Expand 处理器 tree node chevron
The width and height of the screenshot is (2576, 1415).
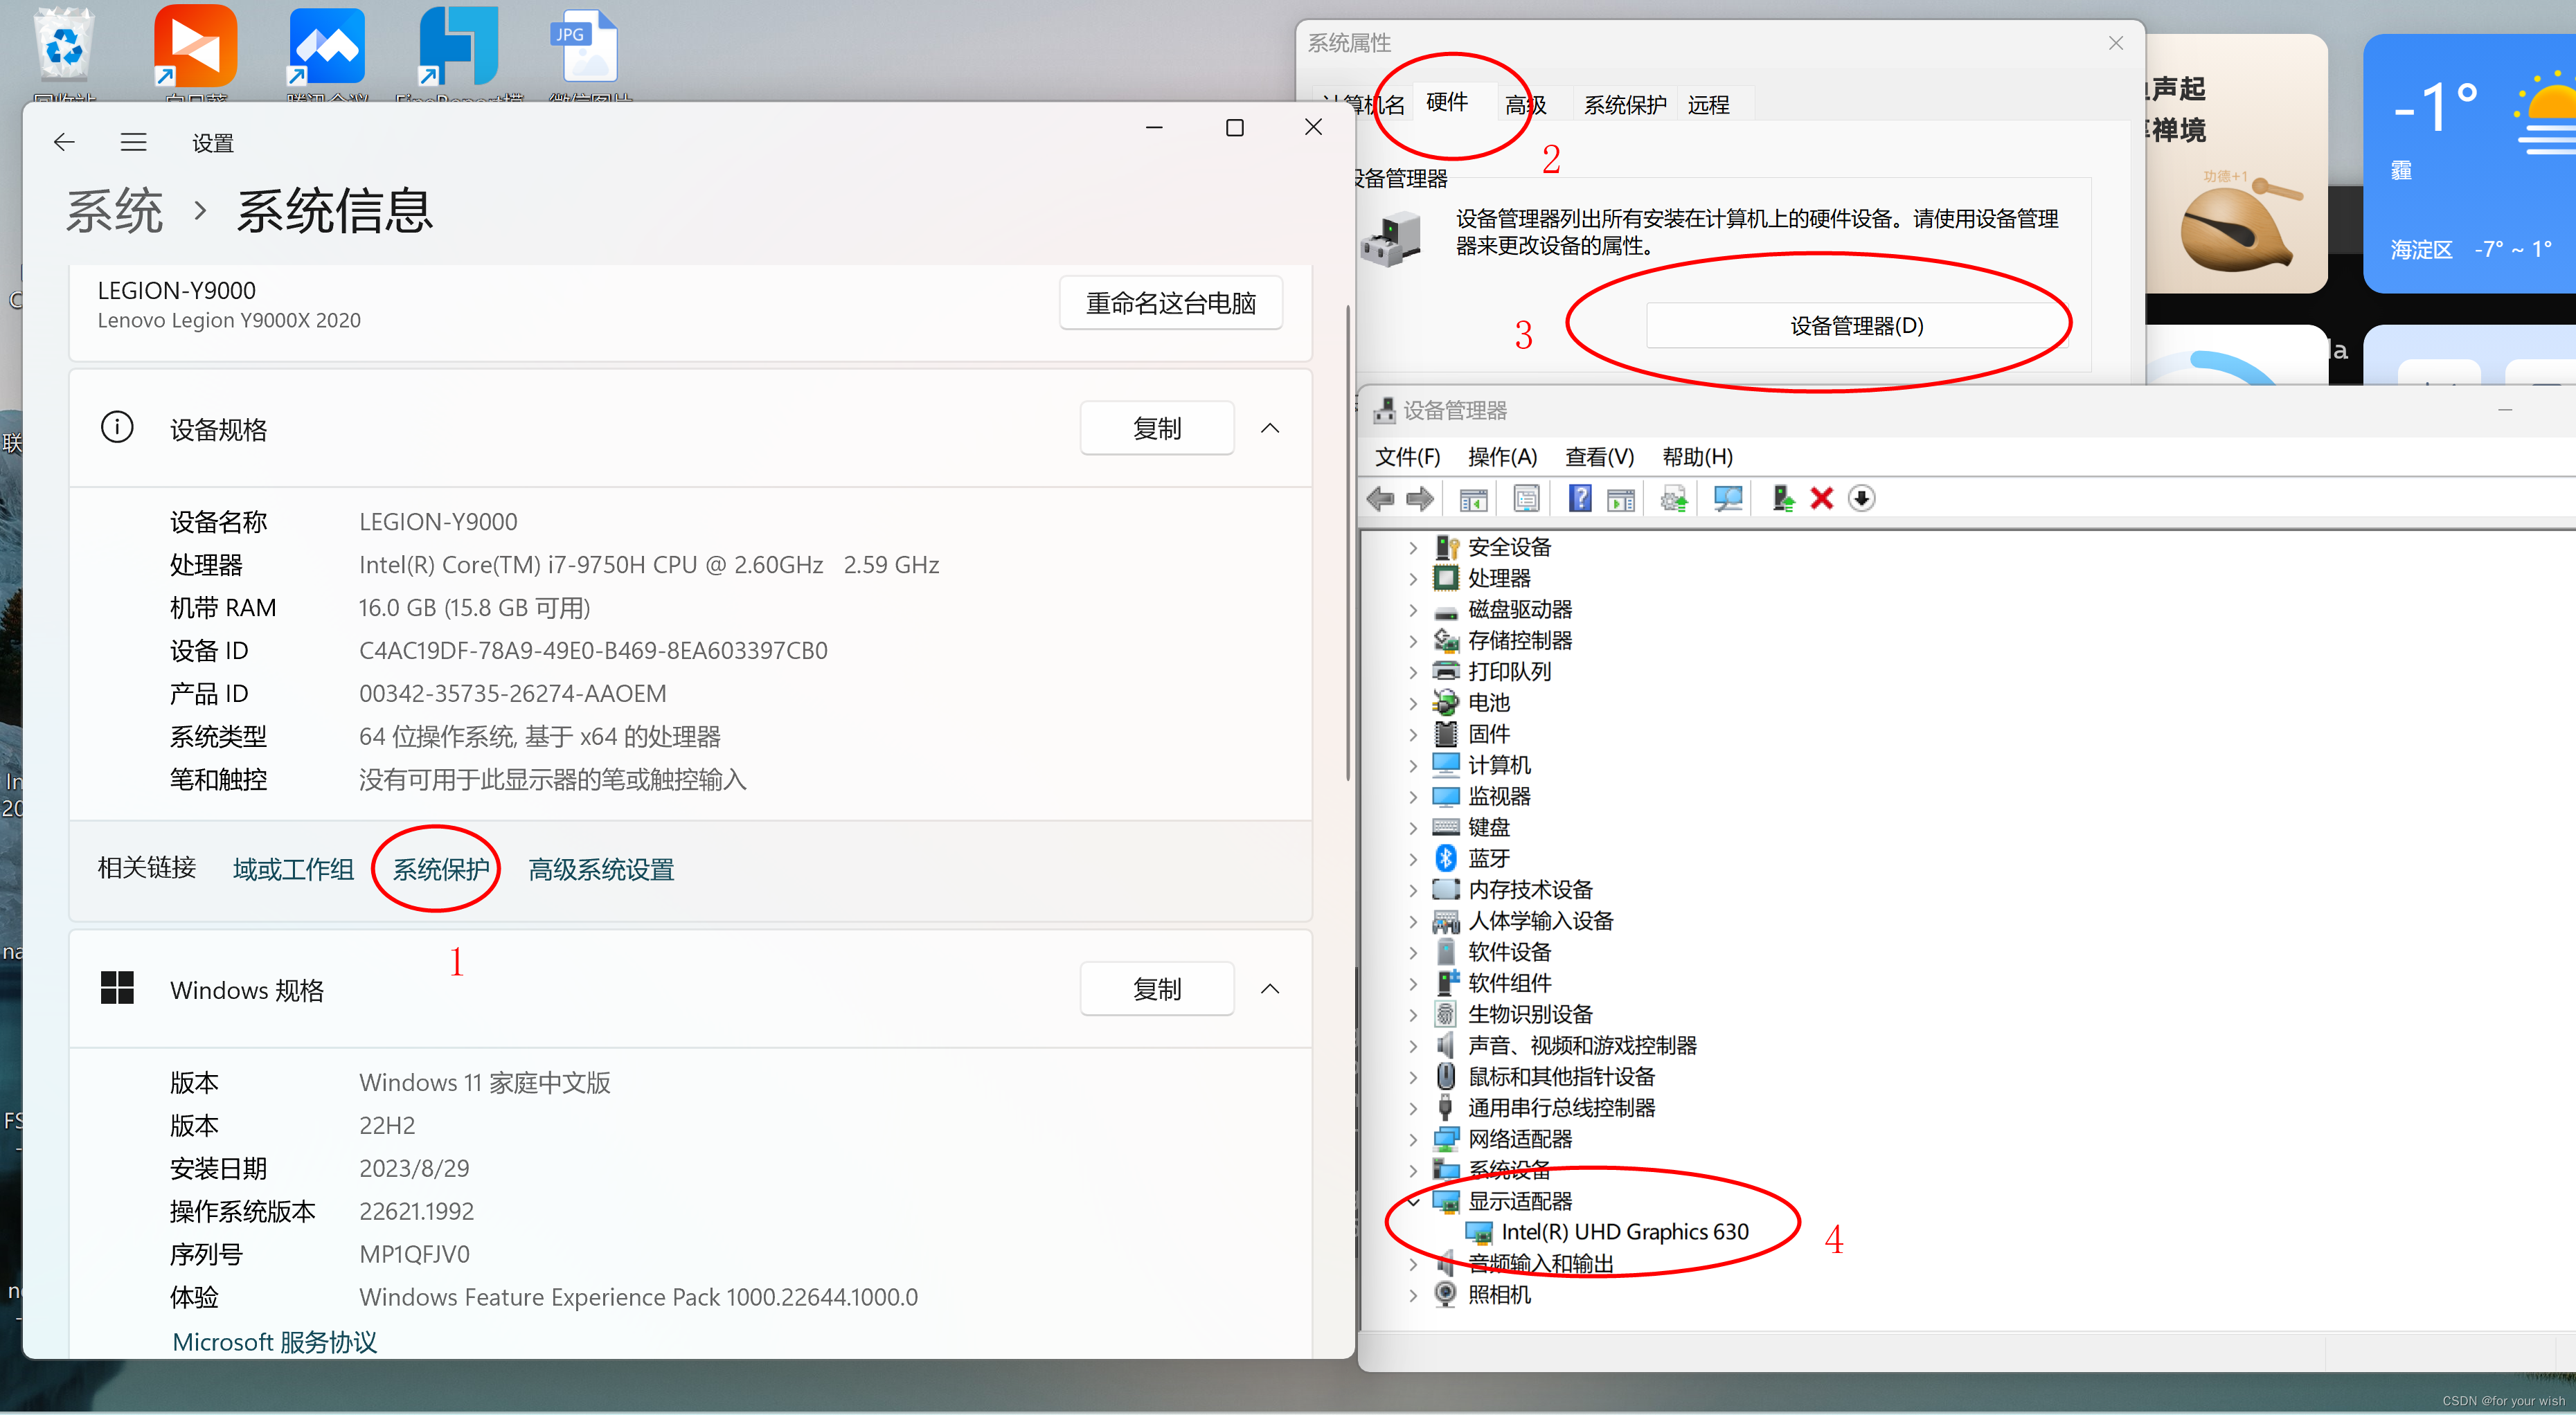(x=1413, y=578)
